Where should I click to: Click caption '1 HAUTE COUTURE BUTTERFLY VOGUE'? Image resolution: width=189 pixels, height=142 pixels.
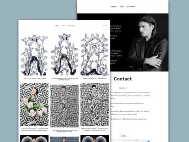click(x=34, y=78)
